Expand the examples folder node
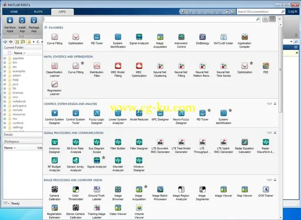The image size is (301, 220). [x=5, y=71]
